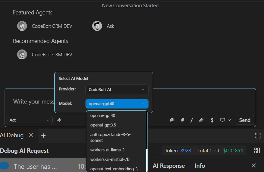The height and width of the screenshot is (172, 264).
Task: Click the slash command icon
Action: tap(192, 120)
